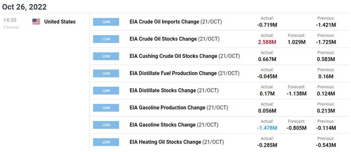
Task: Open EIA Gasoline Production Change event
Action: pos(179,108)
